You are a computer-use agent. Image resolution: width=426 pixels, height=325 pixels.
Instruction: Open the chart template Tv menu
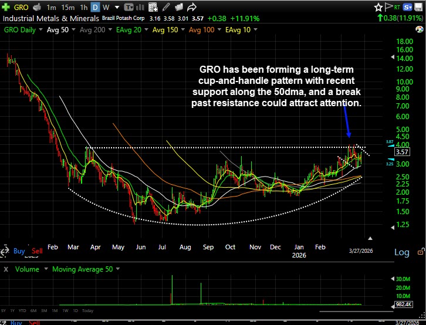coord(129,7)
